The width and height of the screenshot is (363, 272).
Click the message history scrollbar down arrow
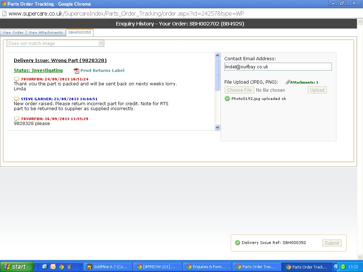pyautogui.click(x=218, y=127)
